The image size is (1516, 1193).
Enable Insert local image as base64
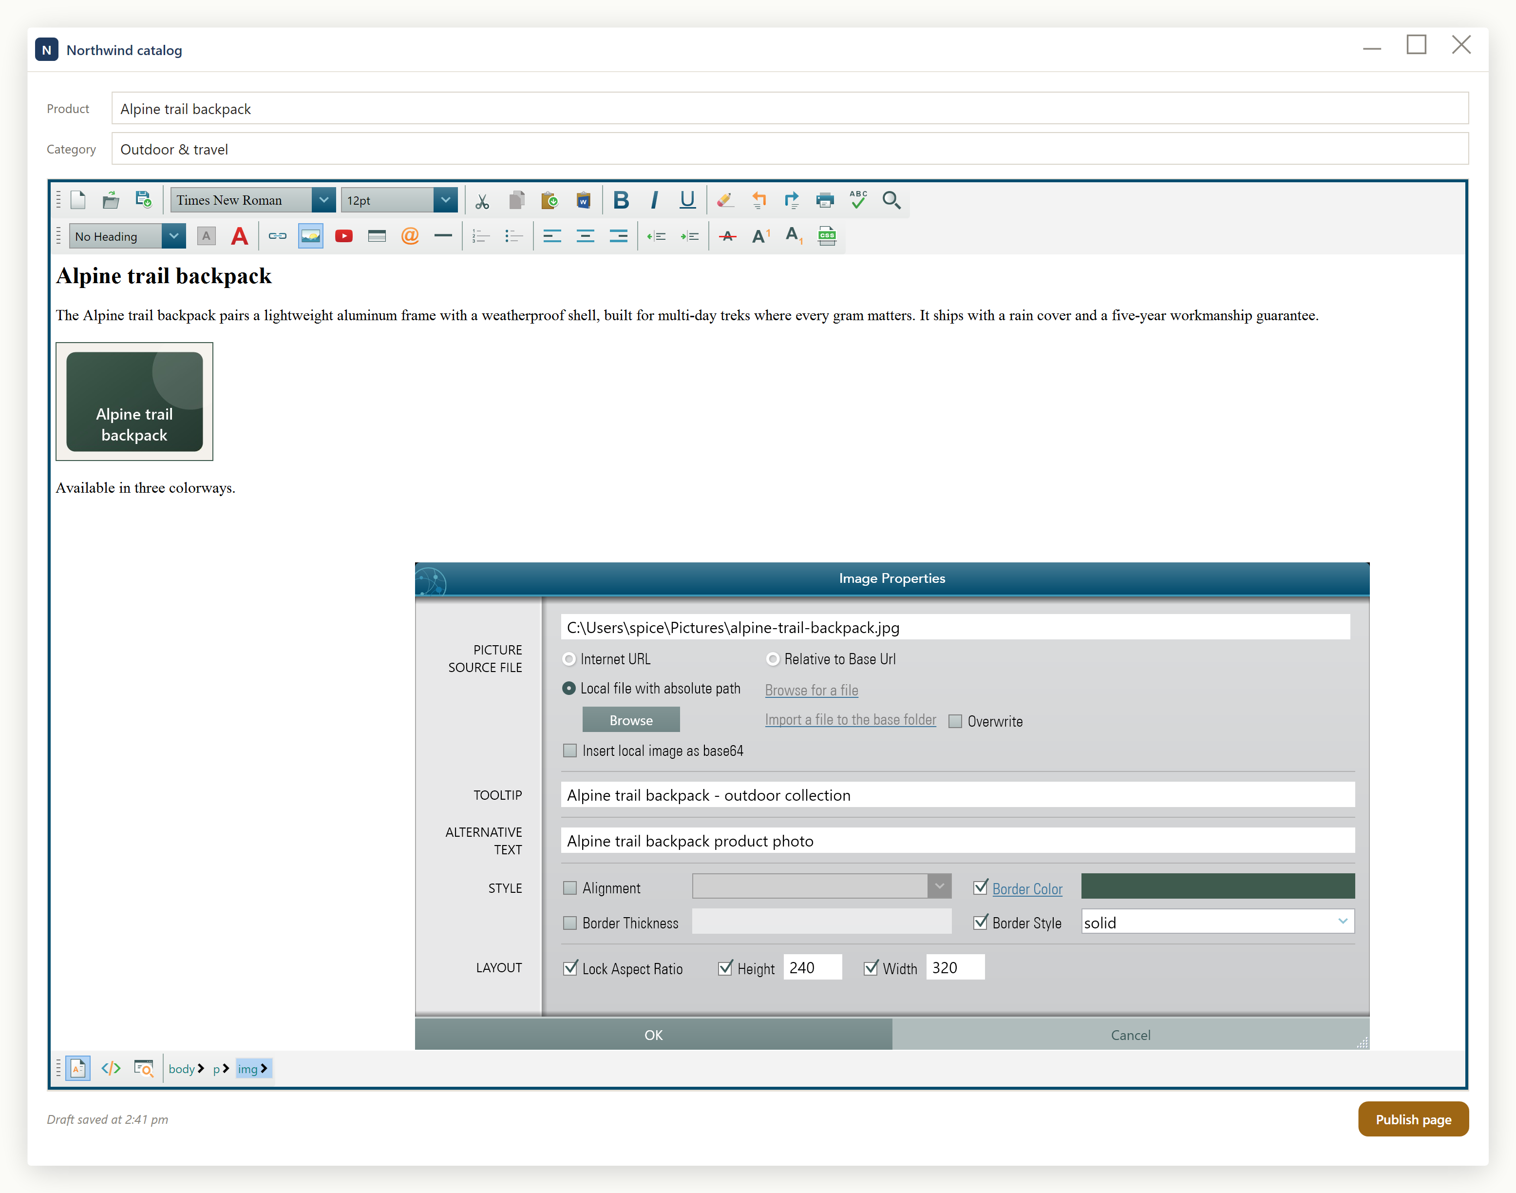(570, 751)
